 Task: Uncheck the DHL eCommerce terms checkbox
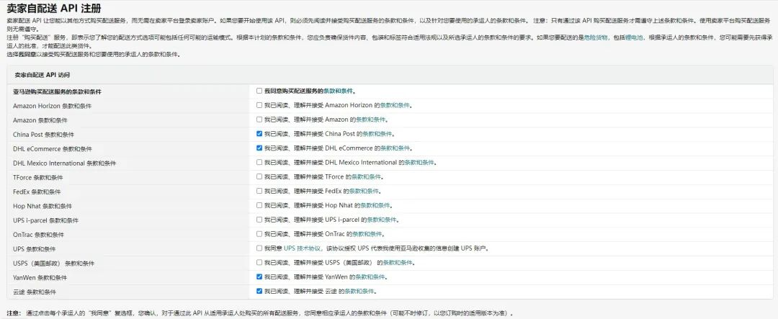coord(259,148)
